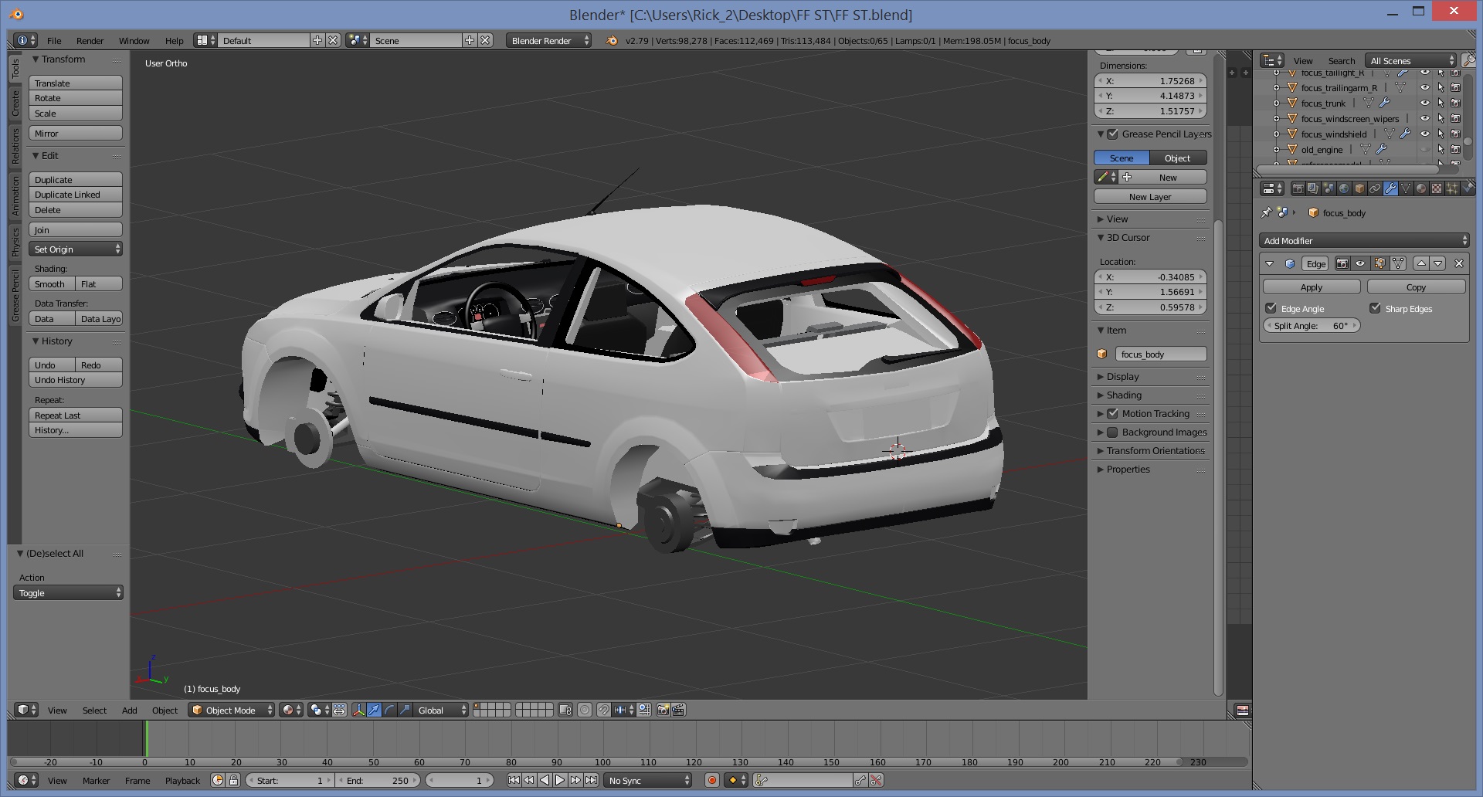Click the Duplicate Linked button
The height and width of the screenshot is (797, 1483).
click(x=76, y=195)
